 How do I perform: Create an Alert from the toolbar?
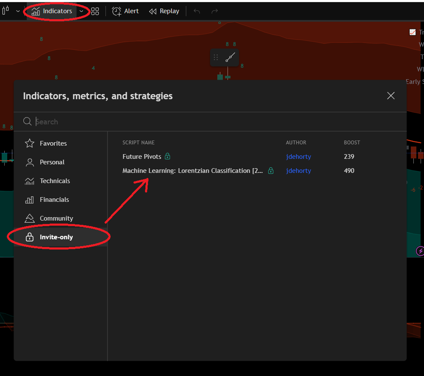125,11
